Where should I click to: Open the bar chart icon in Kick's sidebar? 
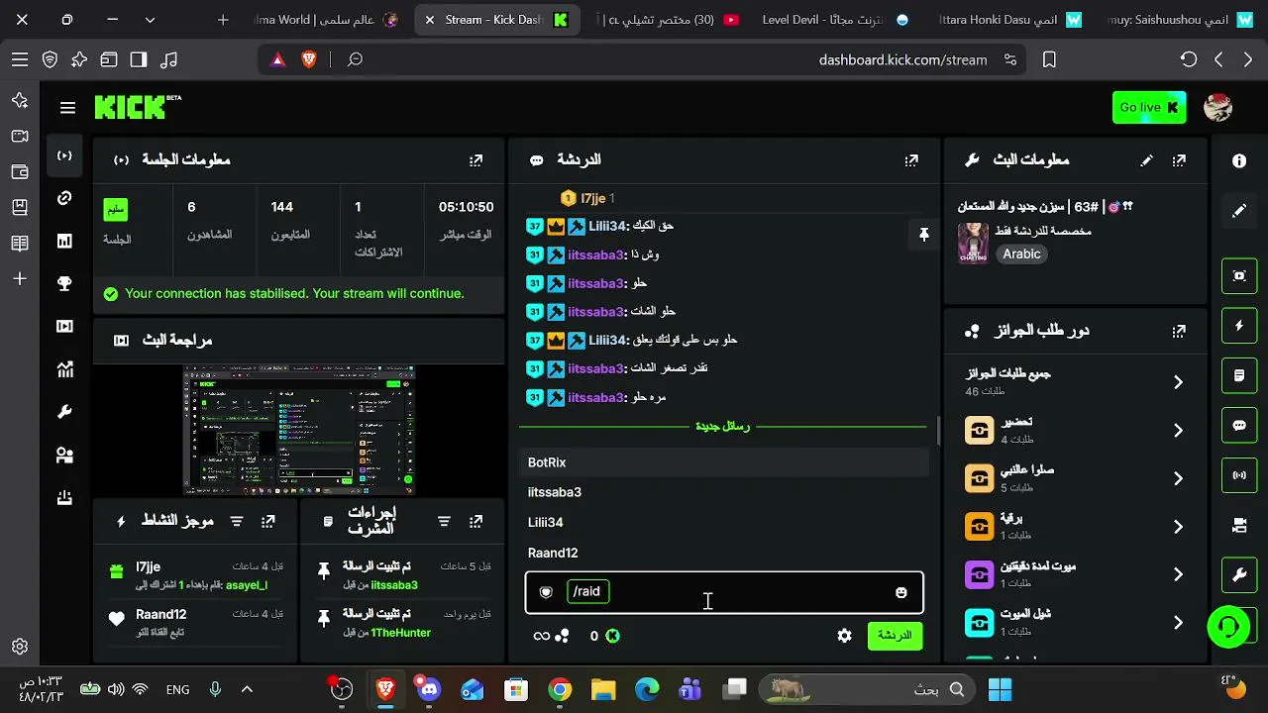click(65, 241)
